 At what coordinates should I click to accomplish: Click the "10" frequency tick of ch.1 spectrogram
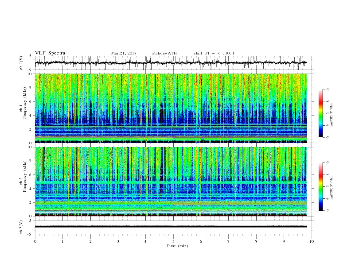point(29,74)
